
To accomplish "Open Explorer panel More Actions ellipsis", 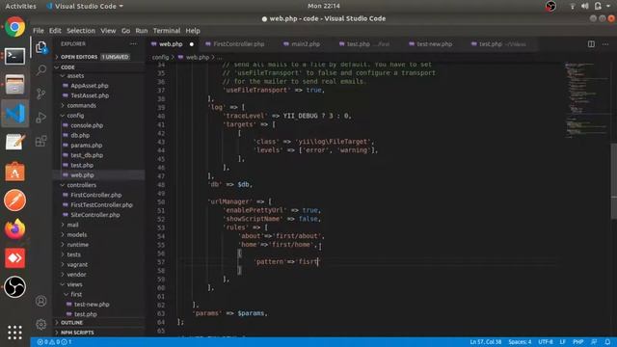I will tap(134, 44).
